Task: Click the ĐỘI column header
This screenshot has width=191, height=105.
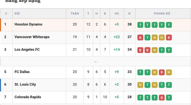Action: 17,14
